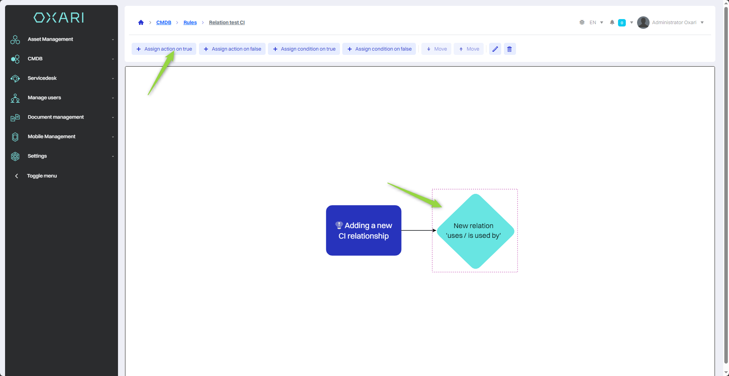Click the home icon in breadcrumb
Screen dimensions: 729x376
141,23
